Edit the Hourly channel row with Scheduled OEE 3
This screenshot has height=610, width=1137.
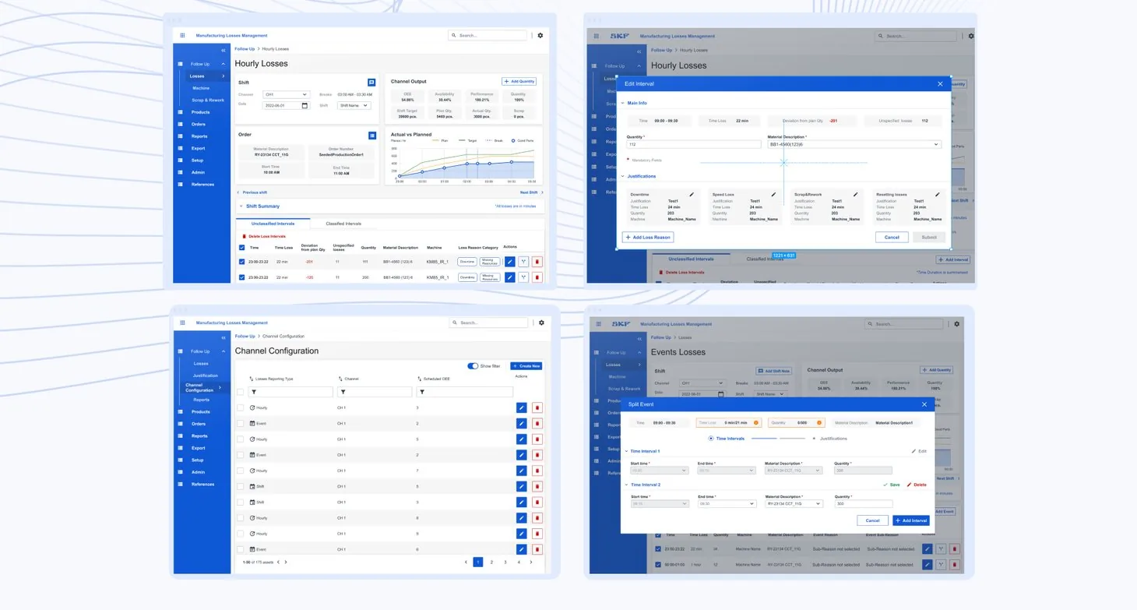(521, 407)
